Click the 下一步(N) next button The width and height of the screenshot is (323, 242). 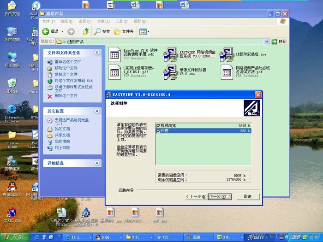click(220, 196)
